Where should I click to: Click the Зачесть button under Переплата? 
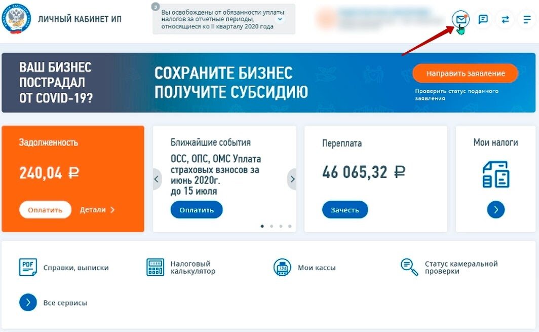pyautogui.click(x=345, y=210)
